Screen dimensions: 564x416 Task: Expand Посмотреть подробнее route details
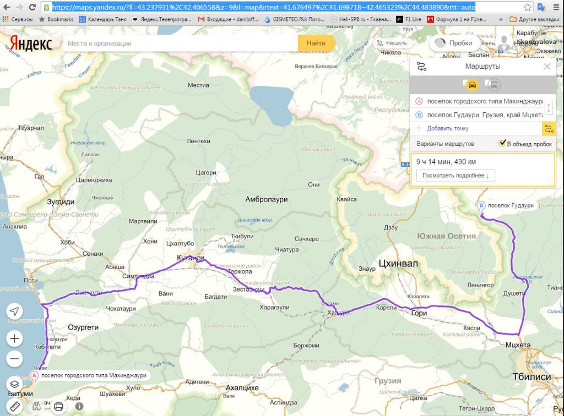coord(455,176)
